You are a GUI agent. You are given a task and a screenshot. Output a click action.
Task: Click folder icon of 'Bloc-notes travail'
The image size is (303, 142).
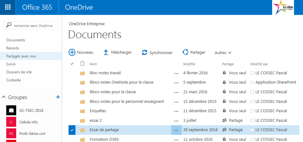coord(83,73)
